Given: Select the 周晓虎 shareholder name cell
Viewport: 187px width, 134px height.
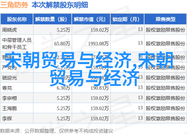Looking at the screenshot, I should 17,30.
